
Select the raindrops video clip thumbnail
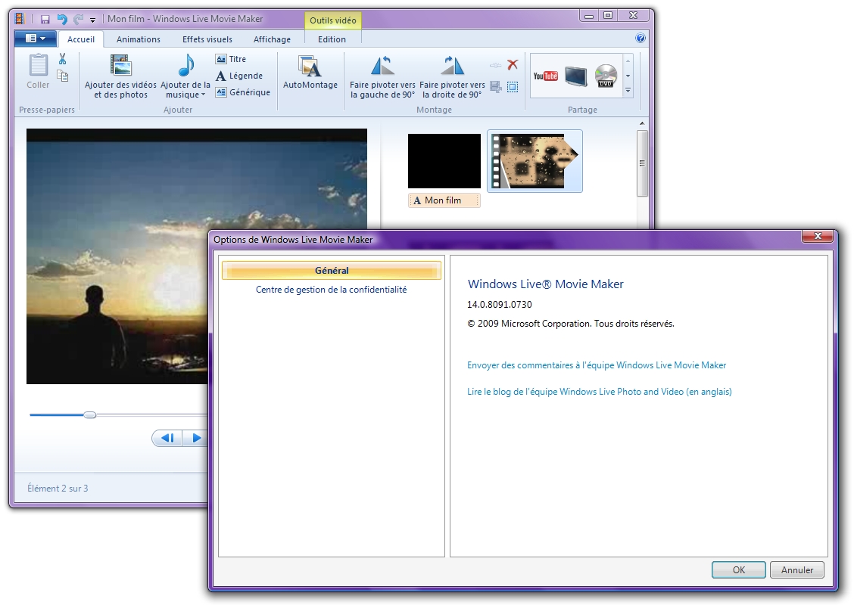535,161
